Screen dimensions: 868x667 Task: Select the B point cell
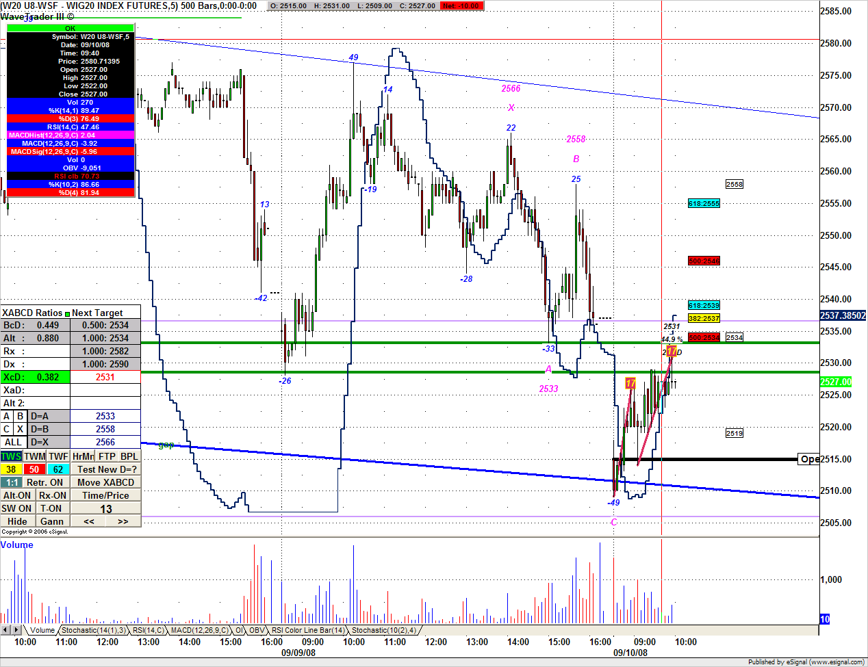[x=21, y=416]
